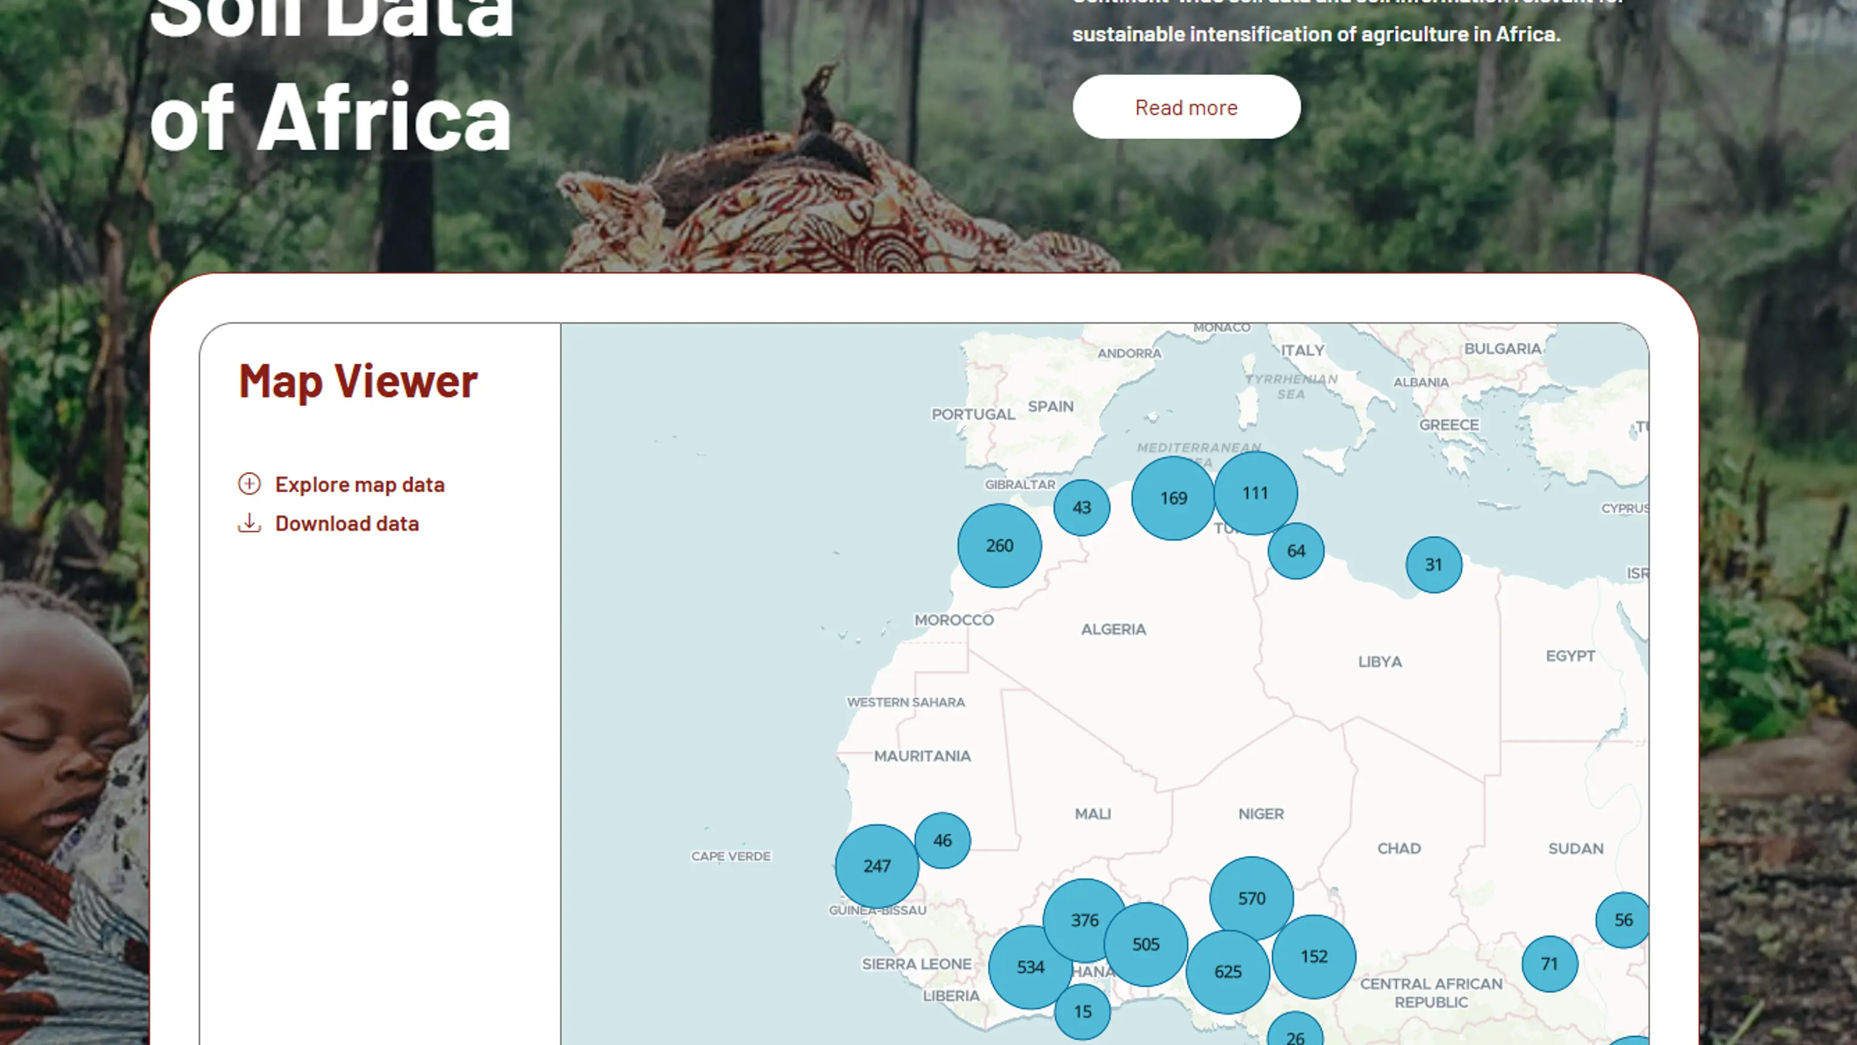The image size is (1857, 1045).
Task: Open the Download data link
Action: (347, 524)
